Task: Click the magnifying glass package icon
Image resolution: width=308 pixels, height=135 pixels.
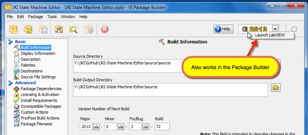Action: [73, 29]
